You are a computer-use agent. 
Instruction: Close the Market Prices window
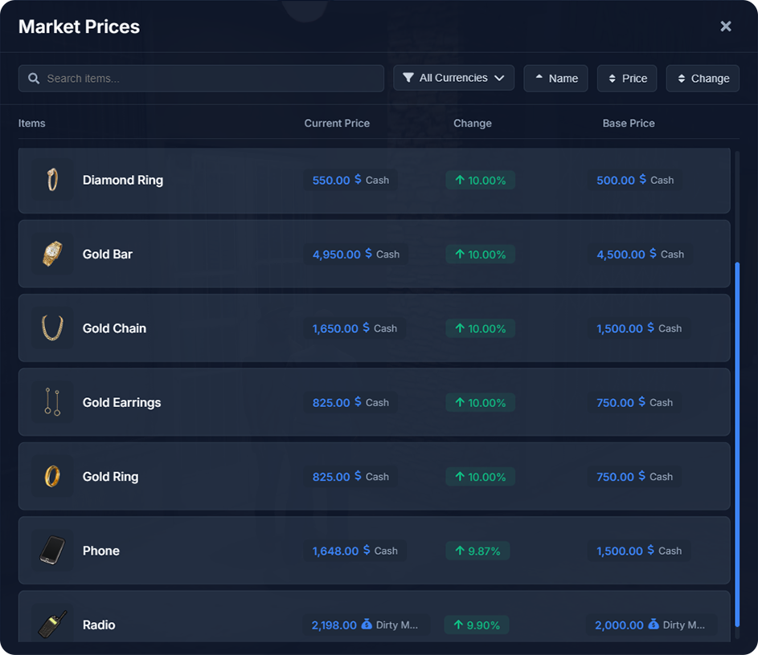(x=726, y=26)
